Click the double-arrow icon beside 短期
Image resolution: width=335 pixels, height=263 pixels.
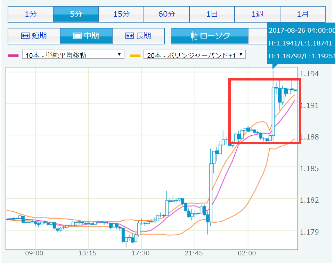point(25,36)
